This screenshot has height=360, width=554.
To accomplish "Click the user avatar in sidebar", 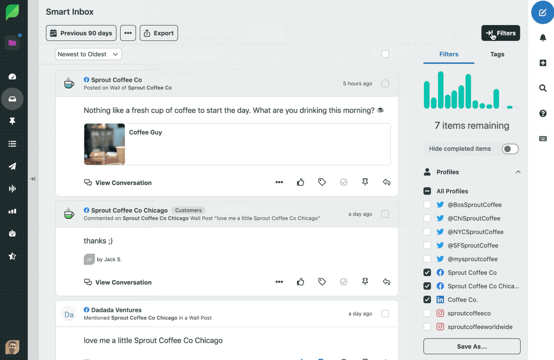I will (x=12, y=347).
